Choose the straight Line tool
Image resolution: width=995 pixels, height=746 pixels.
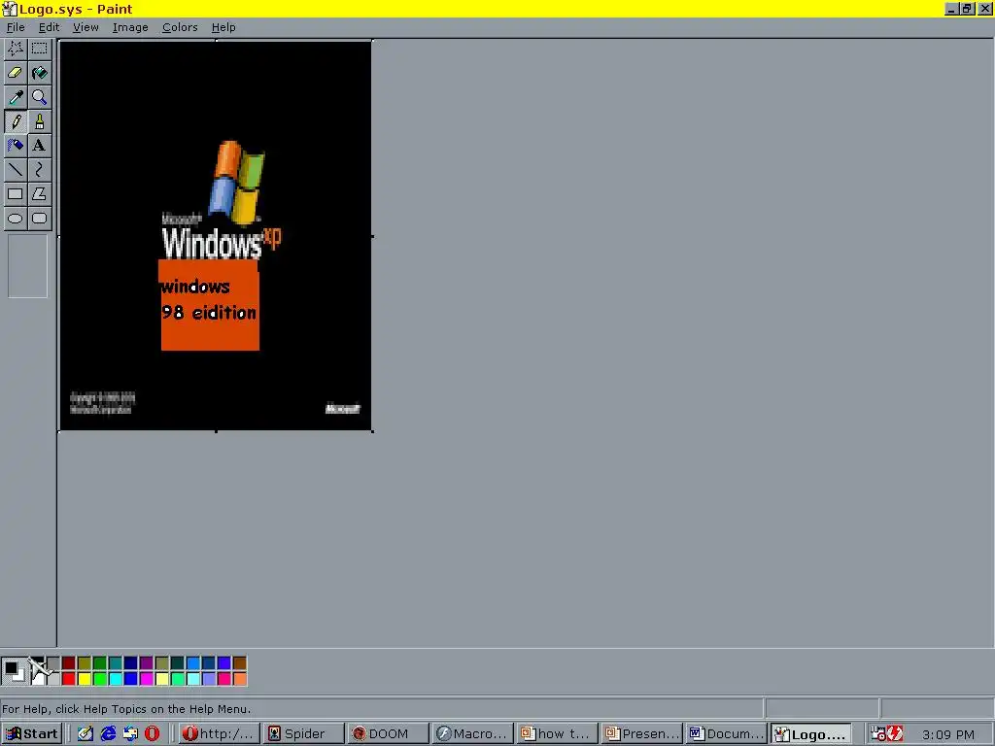tap(16, 169)
